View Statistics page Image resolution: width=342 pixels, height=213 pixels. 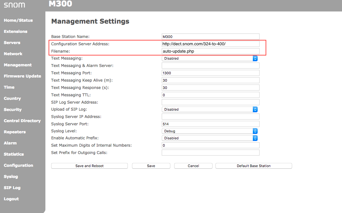point(14,154)
